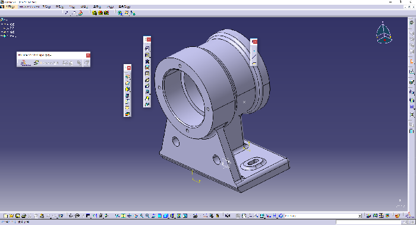This screenshot has height=225, width=416.
Task: Close the Dress-Up Features floating toolbar
Action: (129, 68)
